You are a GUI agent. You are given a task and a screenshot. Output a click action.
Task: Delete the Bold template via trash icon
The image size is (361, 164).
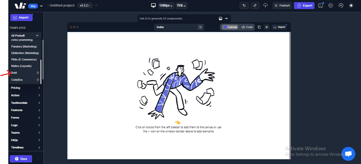38,73
